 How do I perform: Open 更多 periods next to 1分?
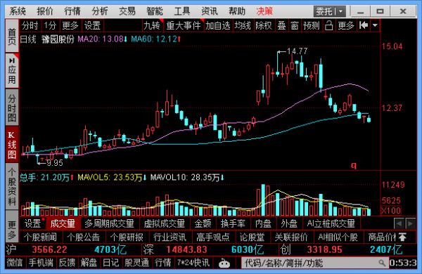(70, 25)
